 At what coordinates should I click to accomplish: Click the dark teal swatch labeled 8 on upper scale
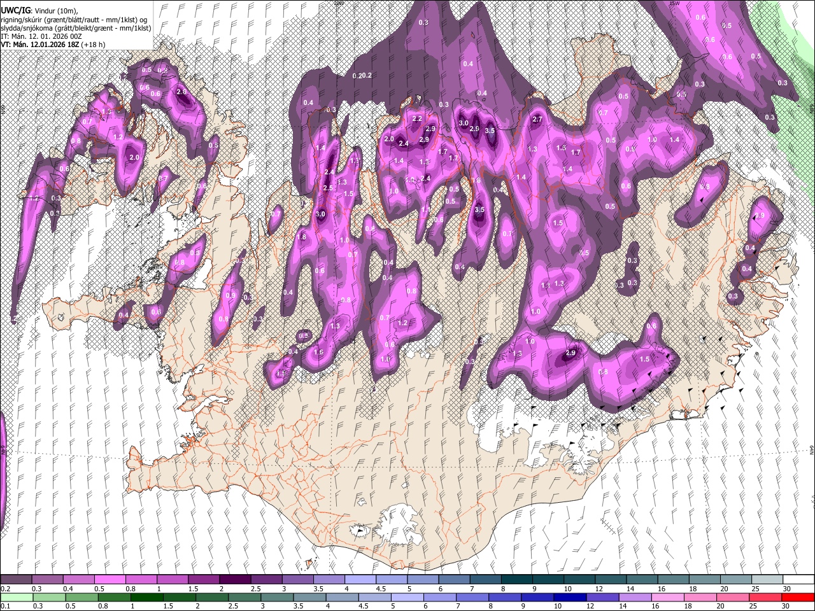[x=516, y=580]
